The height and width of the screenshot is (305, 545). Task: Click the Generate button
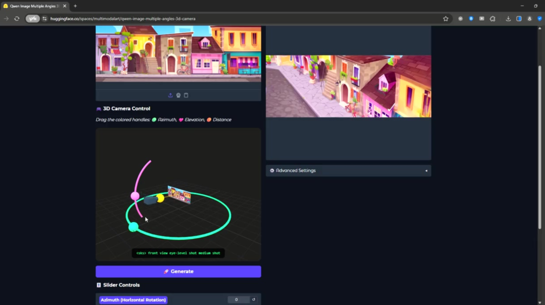[178, 271]
